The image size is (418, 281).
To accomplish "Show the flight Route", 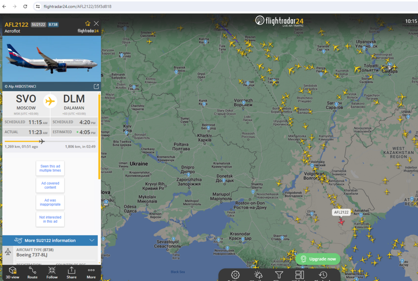I will click(32, 273).
